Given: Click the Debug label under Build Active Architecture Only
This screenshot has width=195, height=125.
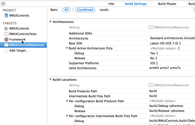Looking at the screenshot, I should (79, 53).
